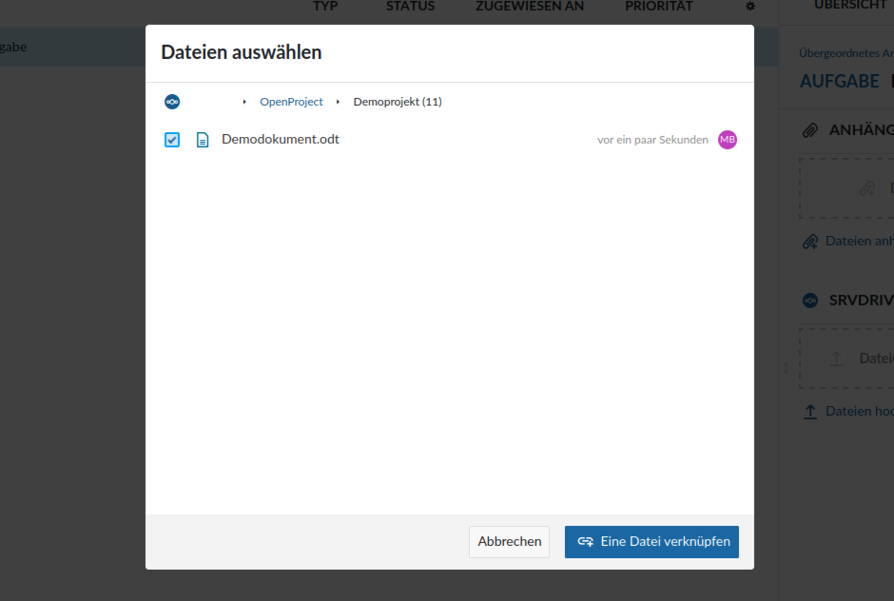Click the link icon inside the attachment drop zone

(x=869, y=187)
